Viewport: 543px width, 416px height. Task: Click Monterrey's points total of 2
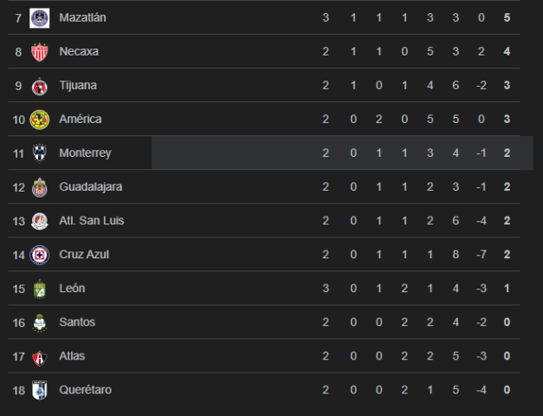pyautogui.click(x=507, y=153)
